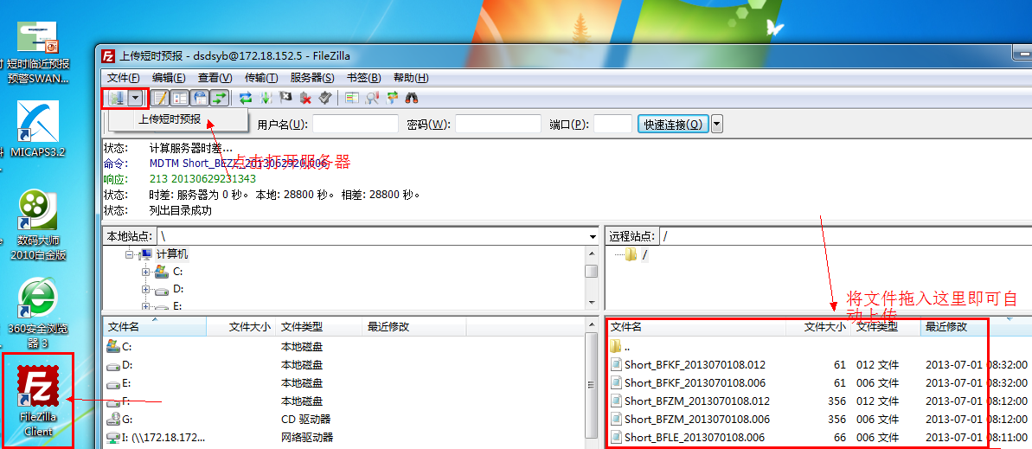Screen dimensions: 1032x449
Task: Collapse the 计算机 tree node
Action: click(x=130, y=254)
